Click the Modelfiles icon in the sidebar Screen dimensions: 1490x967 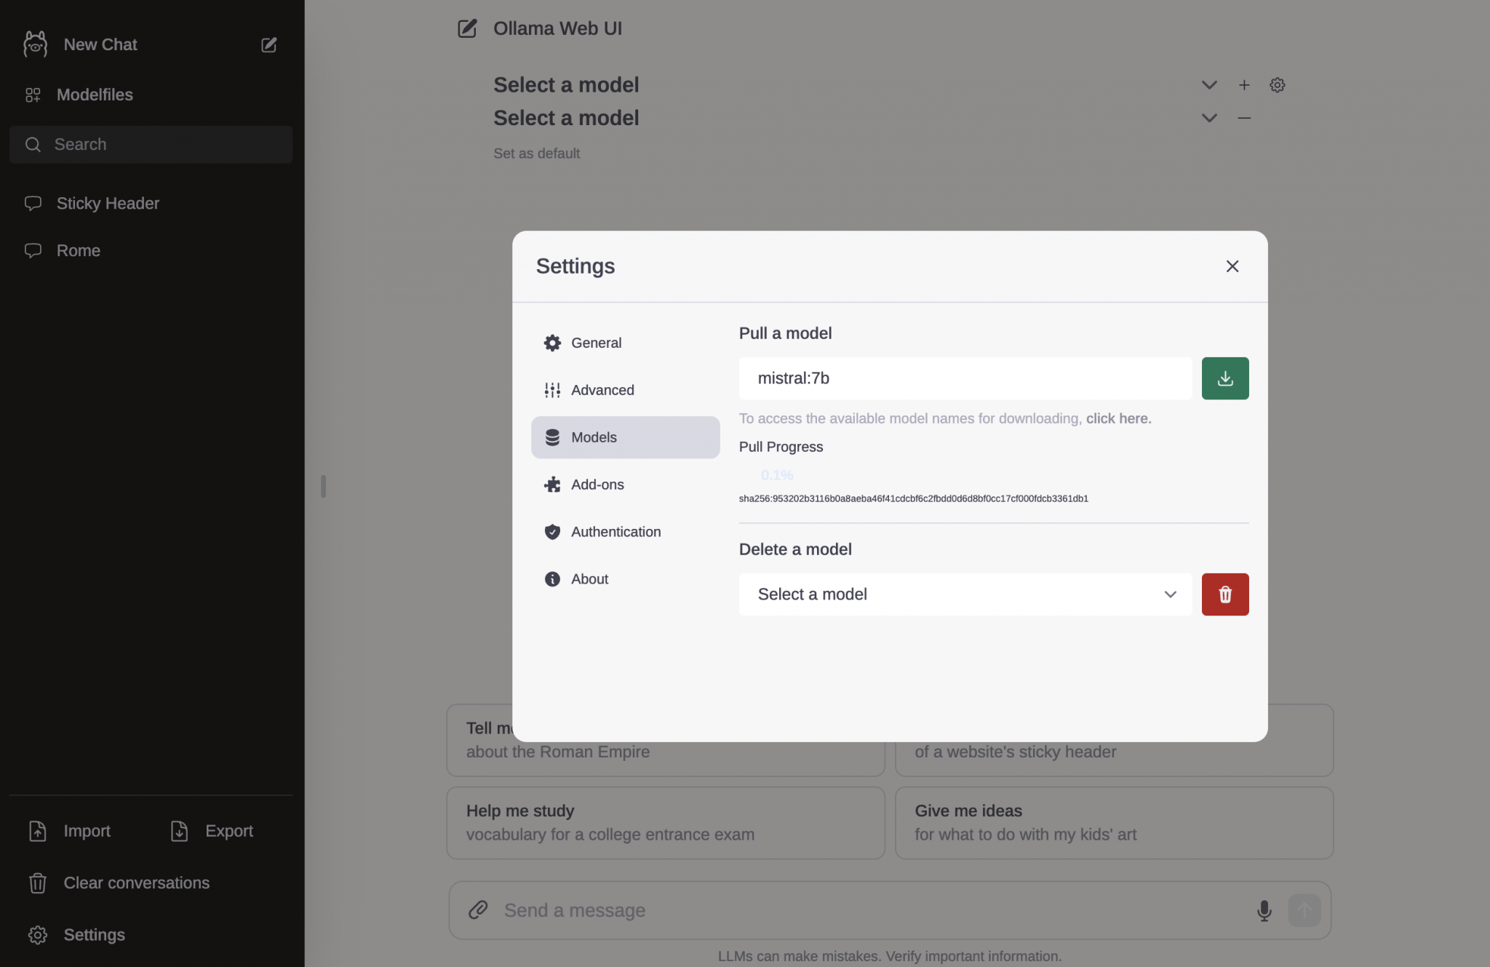(33, 95)
